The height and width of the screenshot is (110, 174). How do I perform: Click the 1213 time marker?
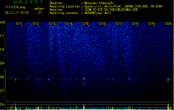[52, 24]
